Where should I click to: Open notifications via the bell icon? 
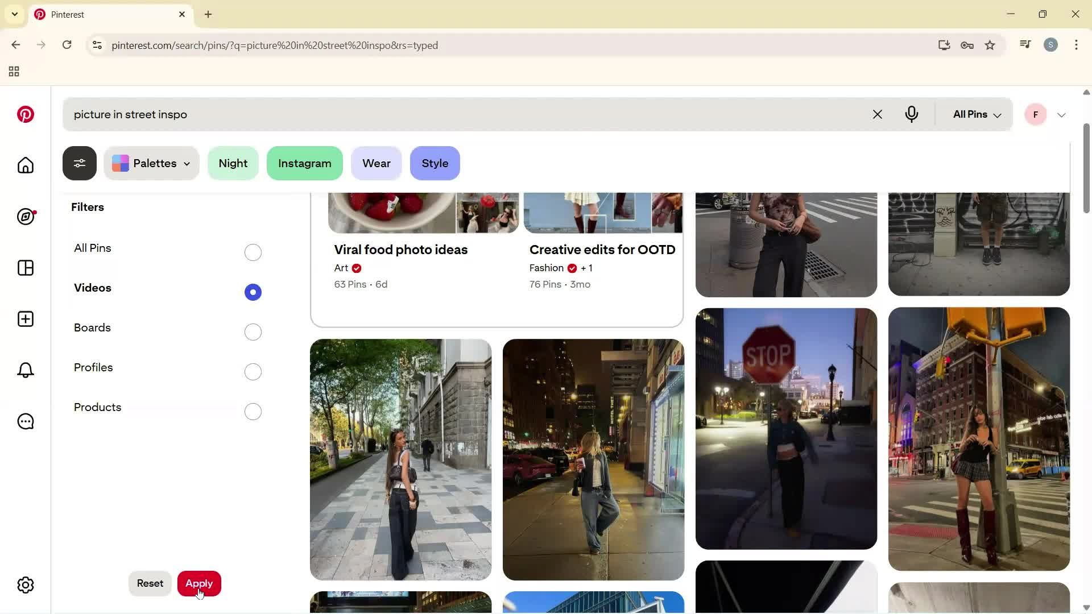(x=25, y=370)
